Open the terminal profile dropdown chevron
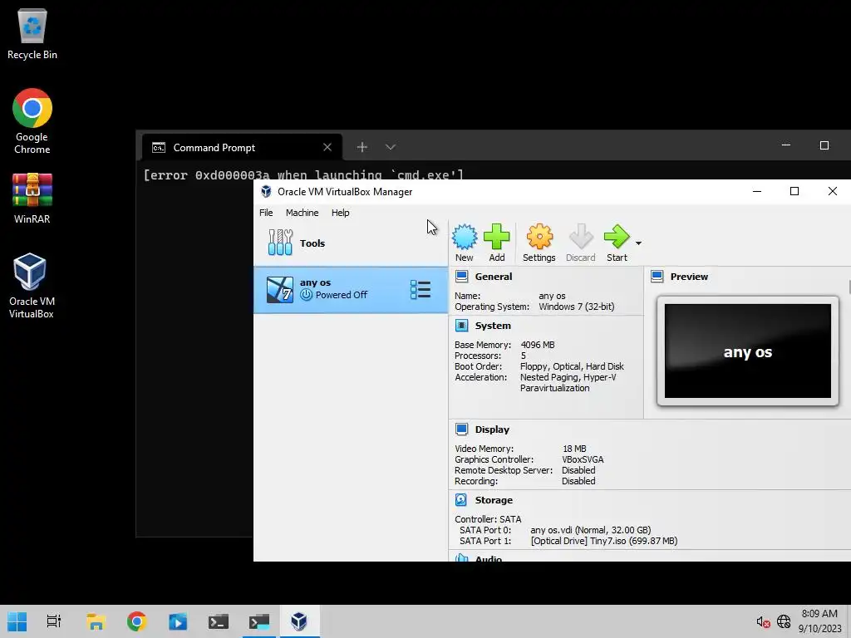 point(391,147)
